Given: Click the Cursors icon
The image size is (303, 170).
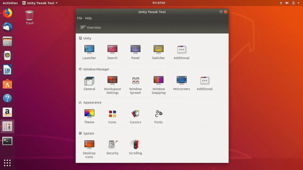Looking at the screenshot, I should (135, 114).
